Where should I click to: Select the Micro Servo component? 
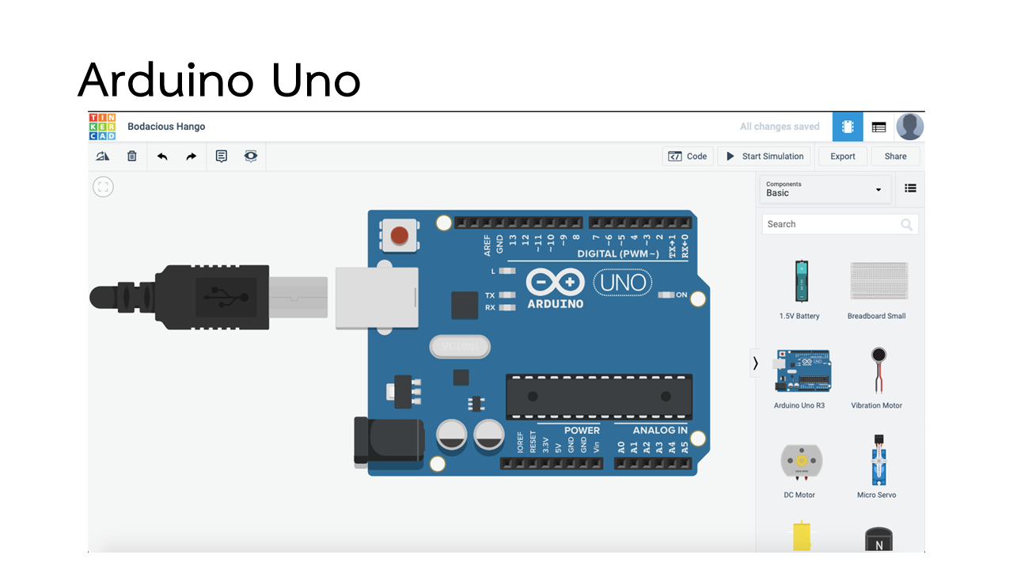point(877,467)
